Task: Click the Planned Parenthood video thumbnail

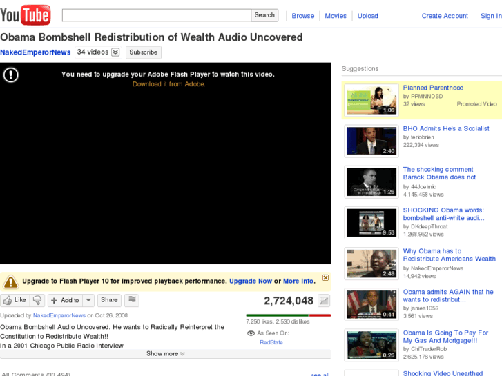Action: pos(371,100)
